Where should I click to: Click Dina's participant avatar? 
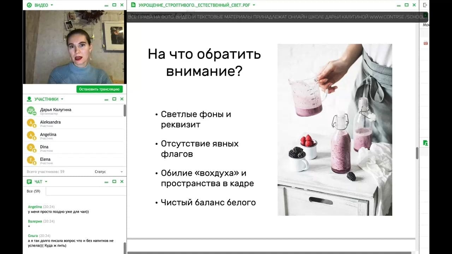coord(31,148)
